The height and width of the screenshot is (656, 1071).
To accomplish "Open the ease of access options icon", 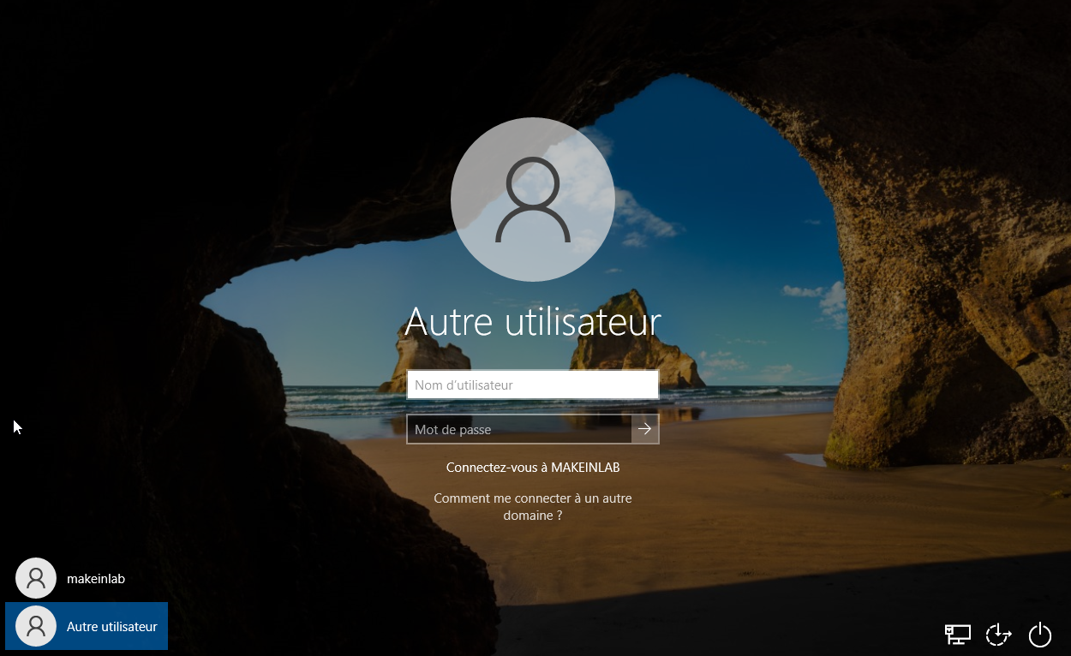I will [998, 635].
